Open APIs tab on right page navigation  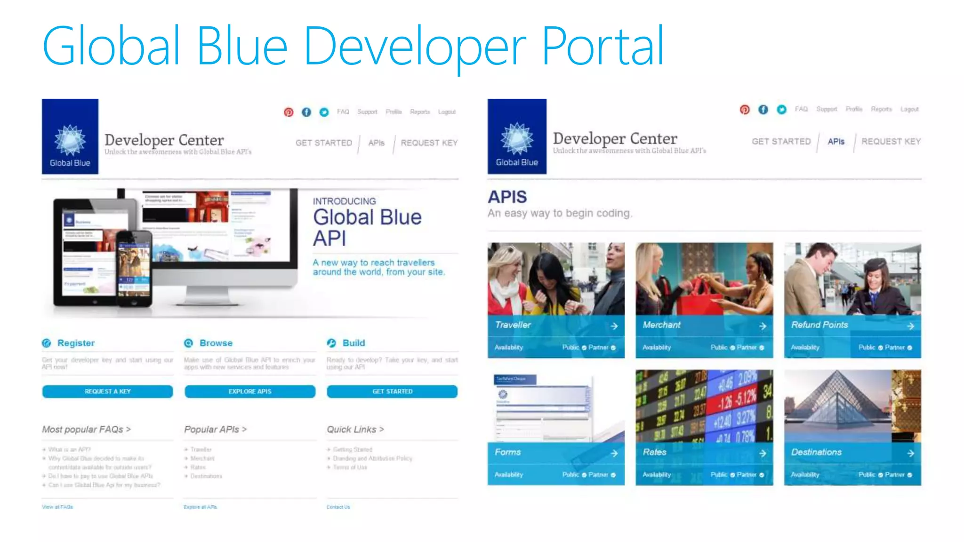[836, 142]
